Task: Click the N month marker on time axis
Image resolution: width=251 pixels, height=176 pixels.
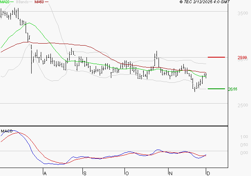Action: pyautogui.click(x=171, y=174)
